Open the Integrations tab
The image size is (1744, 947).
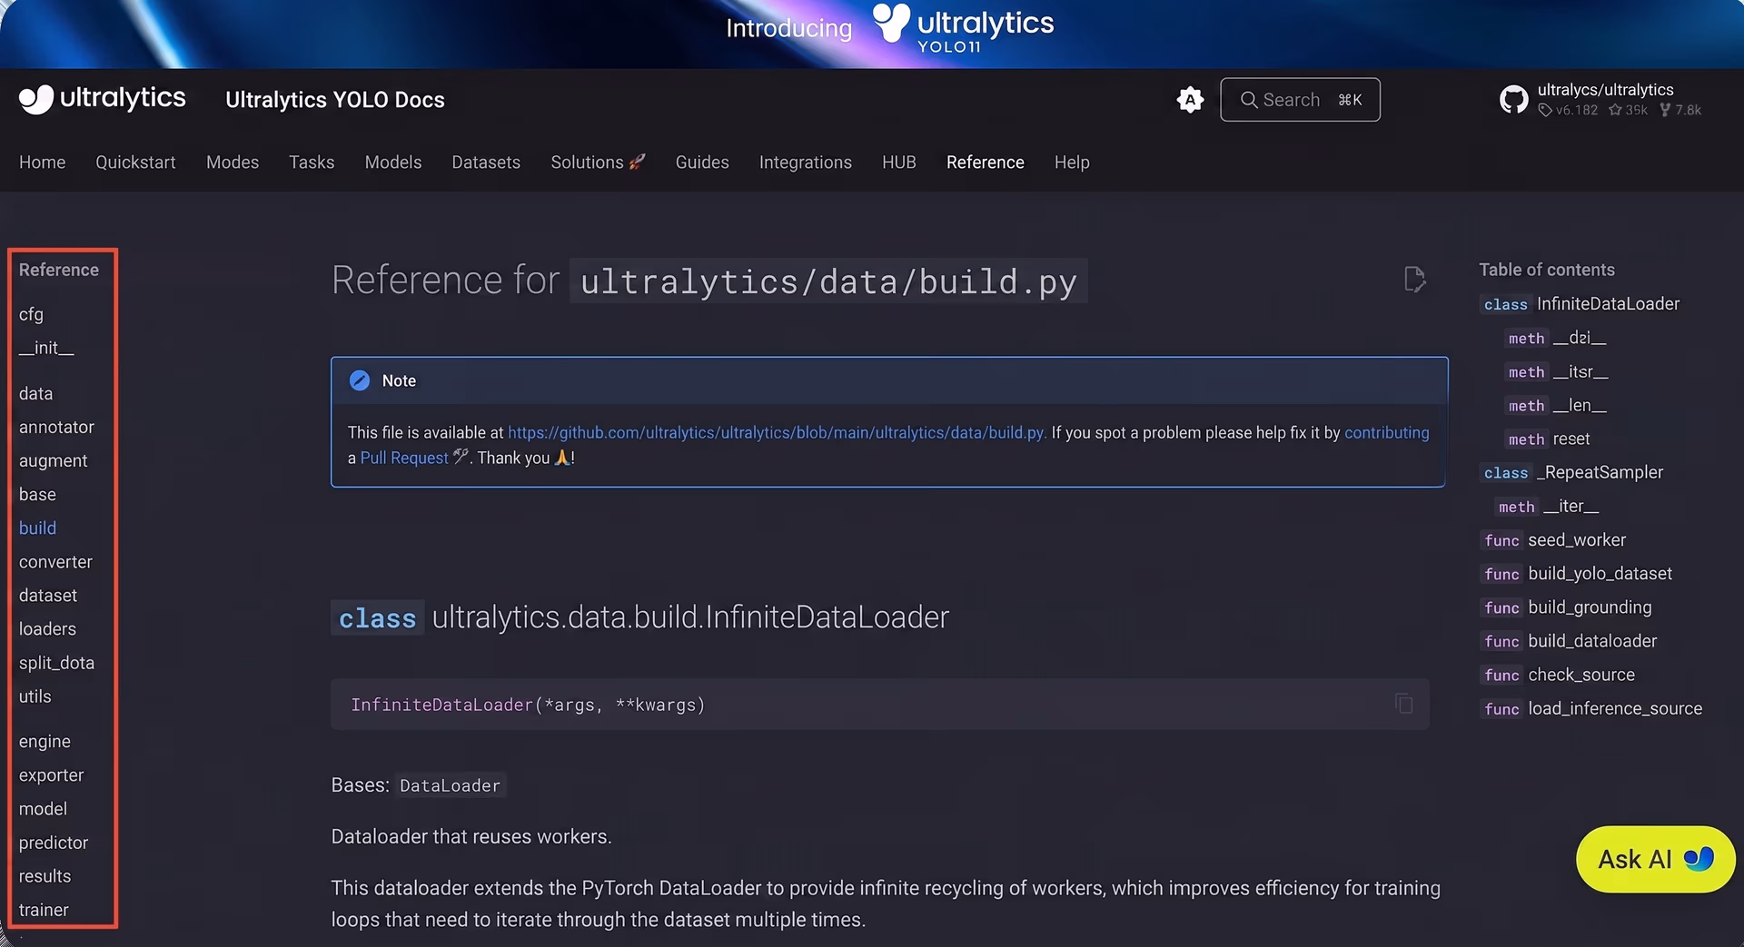(806, 162)
